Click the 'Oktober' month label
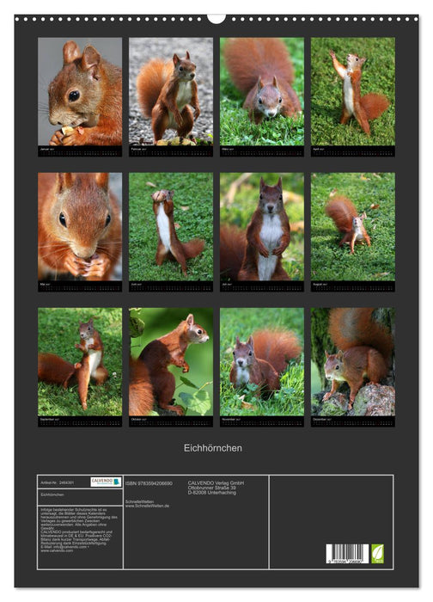This screenshot has width=433, height=602. point(137,420)
